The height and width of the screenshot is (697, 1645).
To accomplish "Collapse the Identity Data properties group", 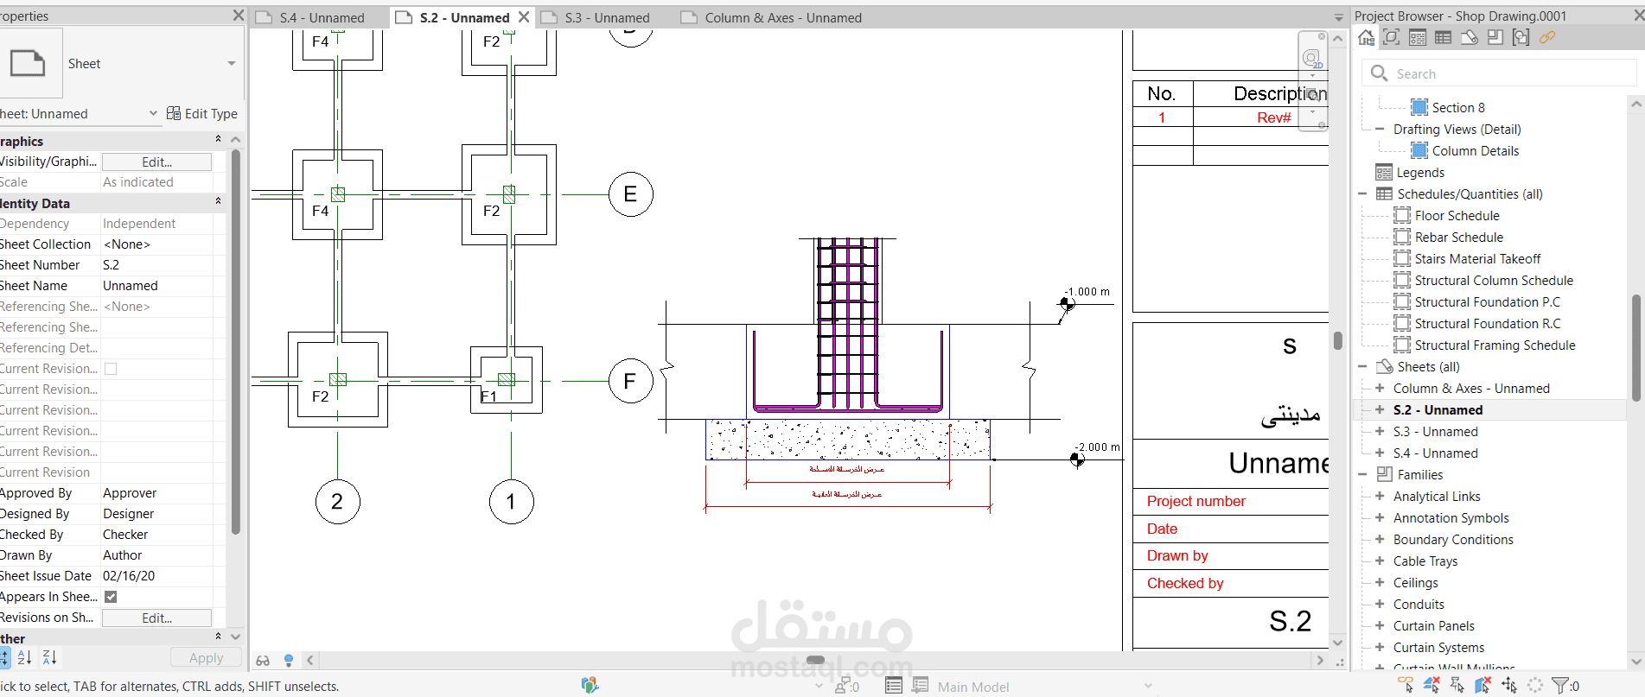I will coord(218,201).
